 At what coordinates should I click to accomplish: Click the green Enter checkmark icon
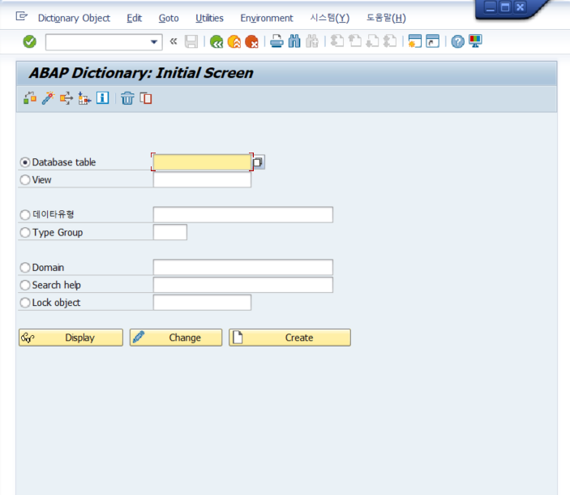(x=29, y=41)
